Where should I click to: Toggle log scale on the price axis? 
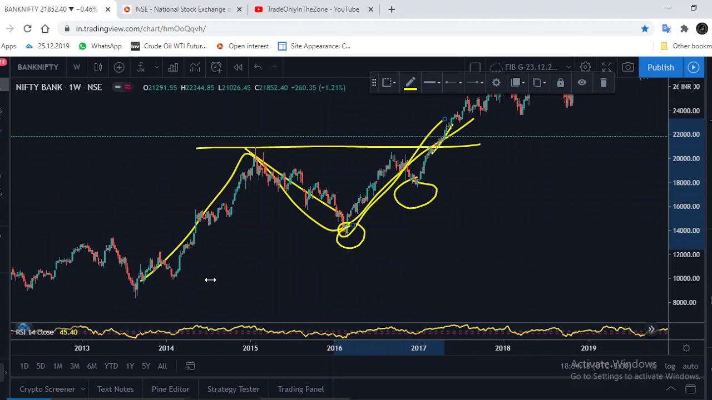coord(670,366)
